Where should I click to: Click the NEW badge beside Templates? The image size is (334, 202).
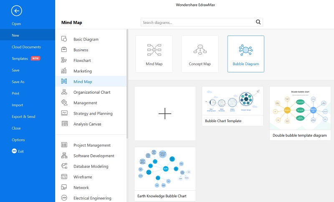35,58
